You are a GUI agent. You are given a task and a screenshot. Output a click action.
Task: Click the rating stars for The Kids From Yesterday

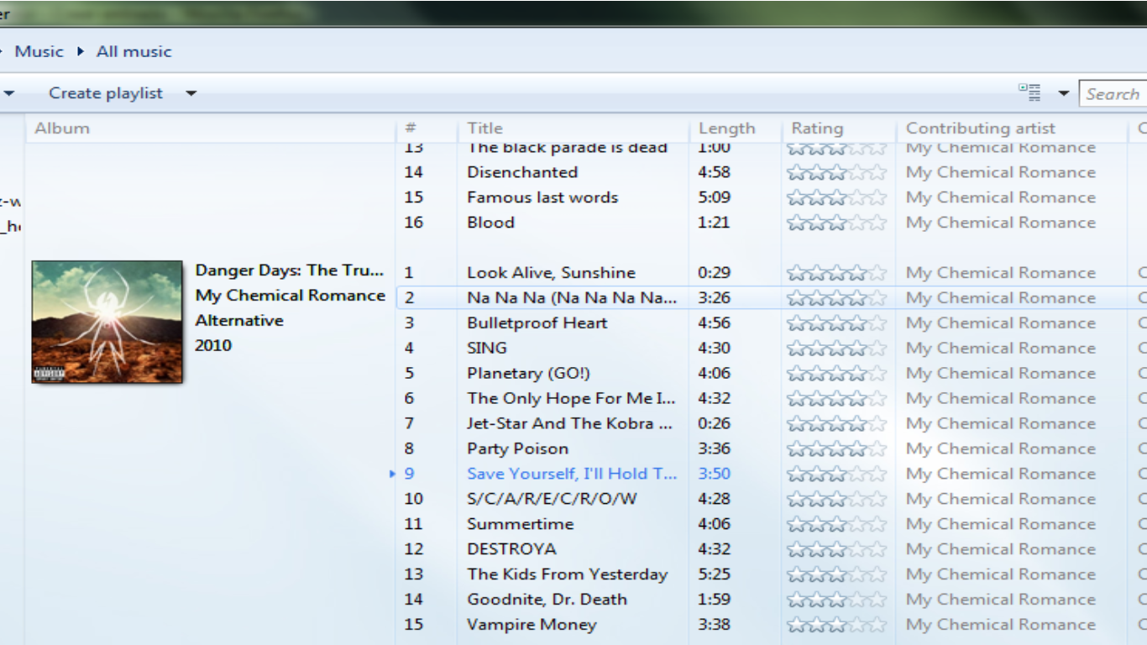(836, 574)
